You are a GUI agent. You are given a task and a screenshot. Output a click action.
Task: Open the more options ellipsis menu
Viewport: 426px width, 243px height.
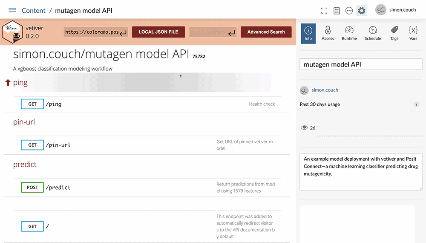click(349, 11)
